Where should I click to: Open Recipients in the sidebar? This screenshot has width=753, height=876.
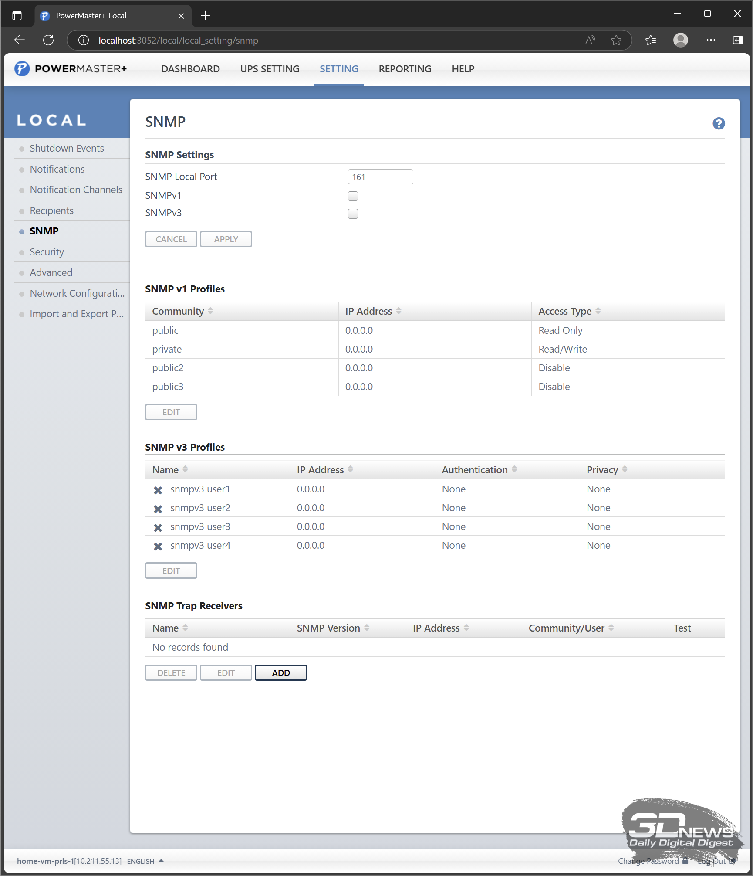click(51, 211)
